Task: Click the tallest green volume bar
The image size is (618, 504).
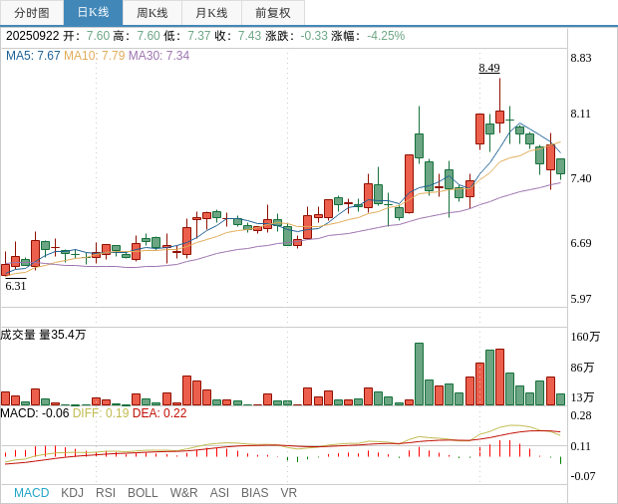Action: 419,374
